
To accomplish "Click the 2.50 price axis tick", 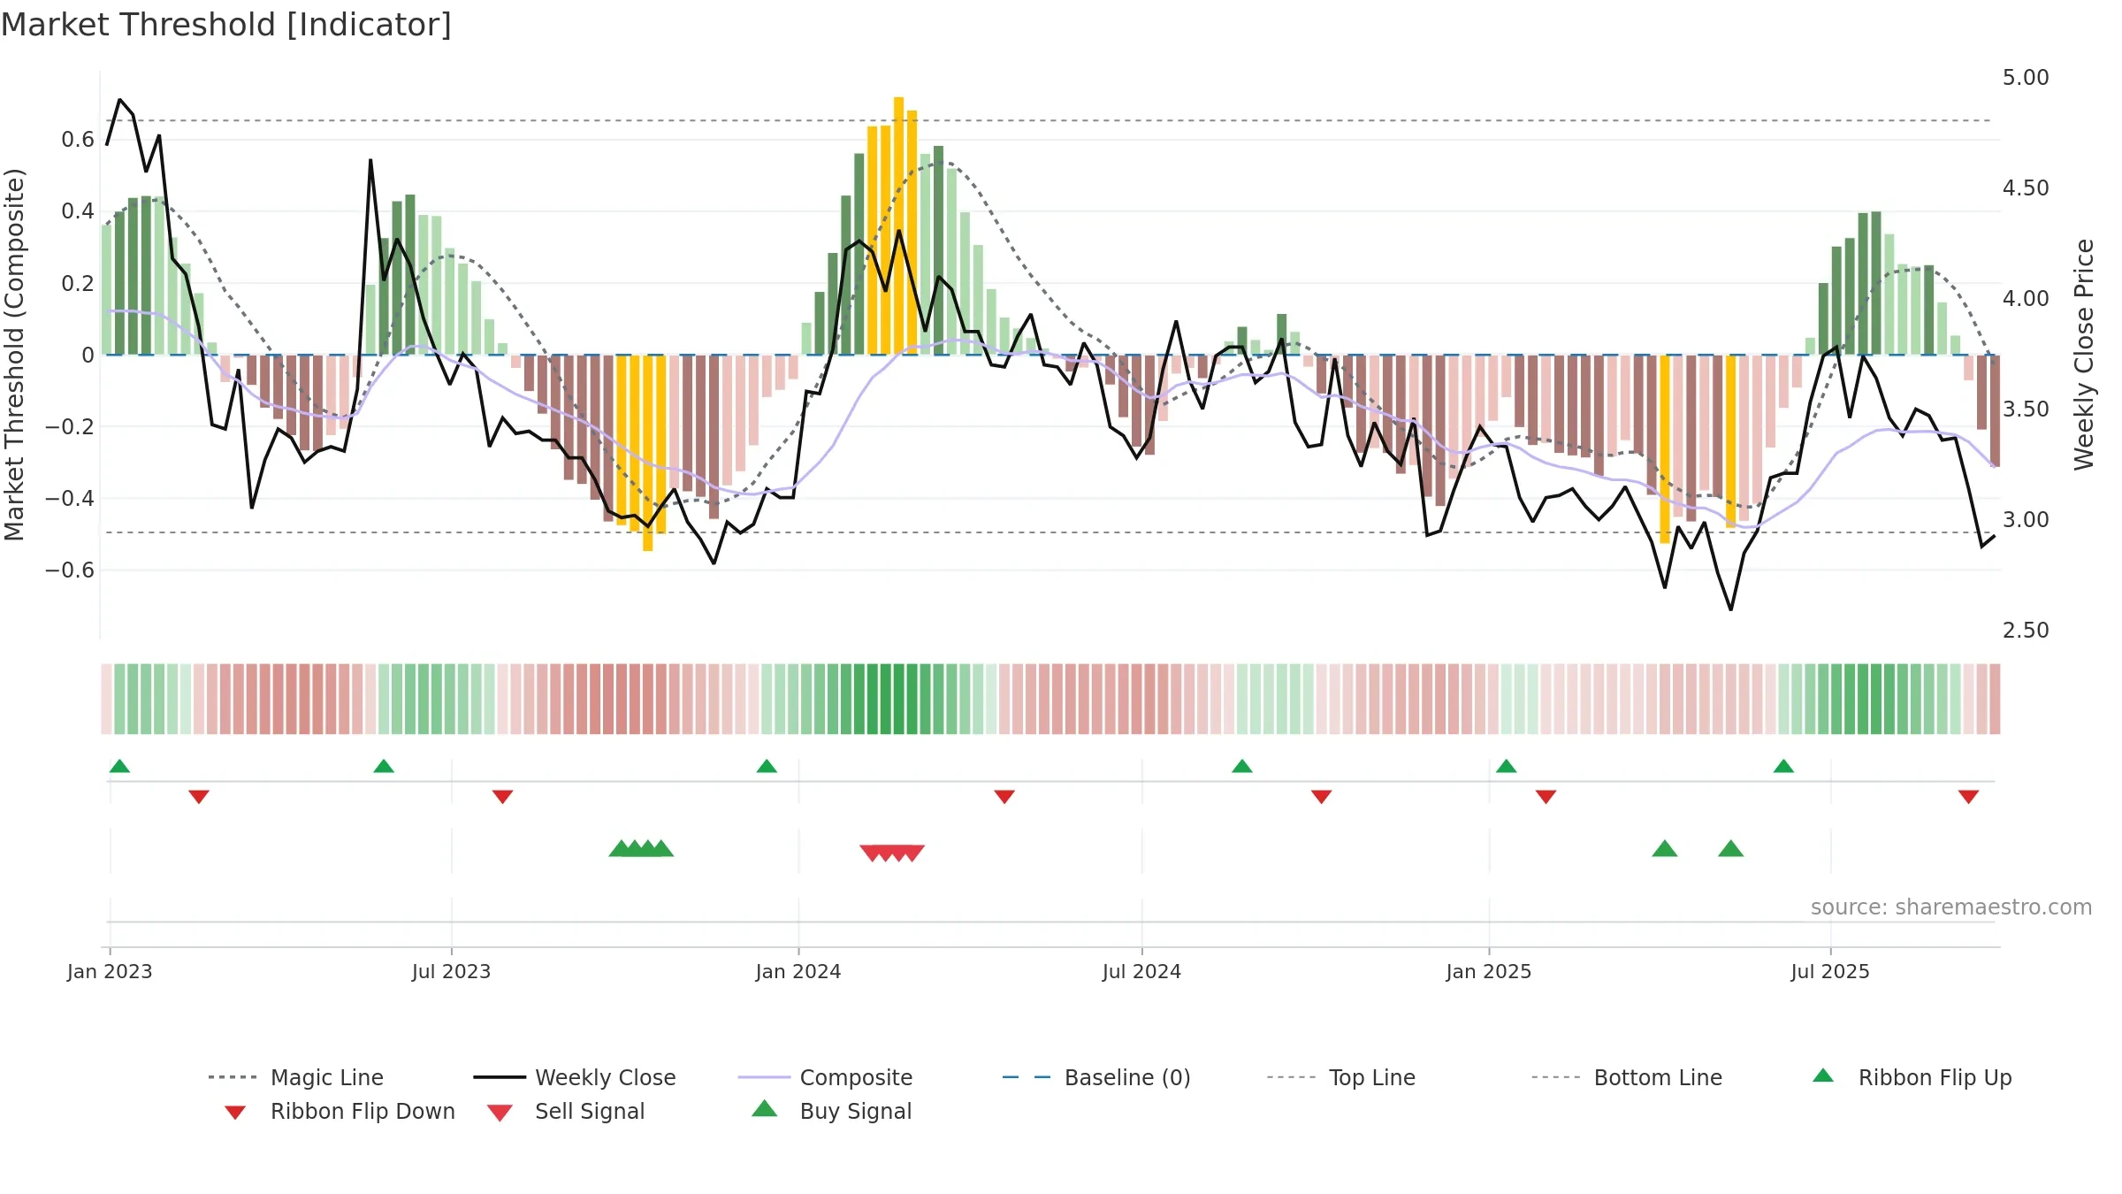I will [x=2026, y=631].
